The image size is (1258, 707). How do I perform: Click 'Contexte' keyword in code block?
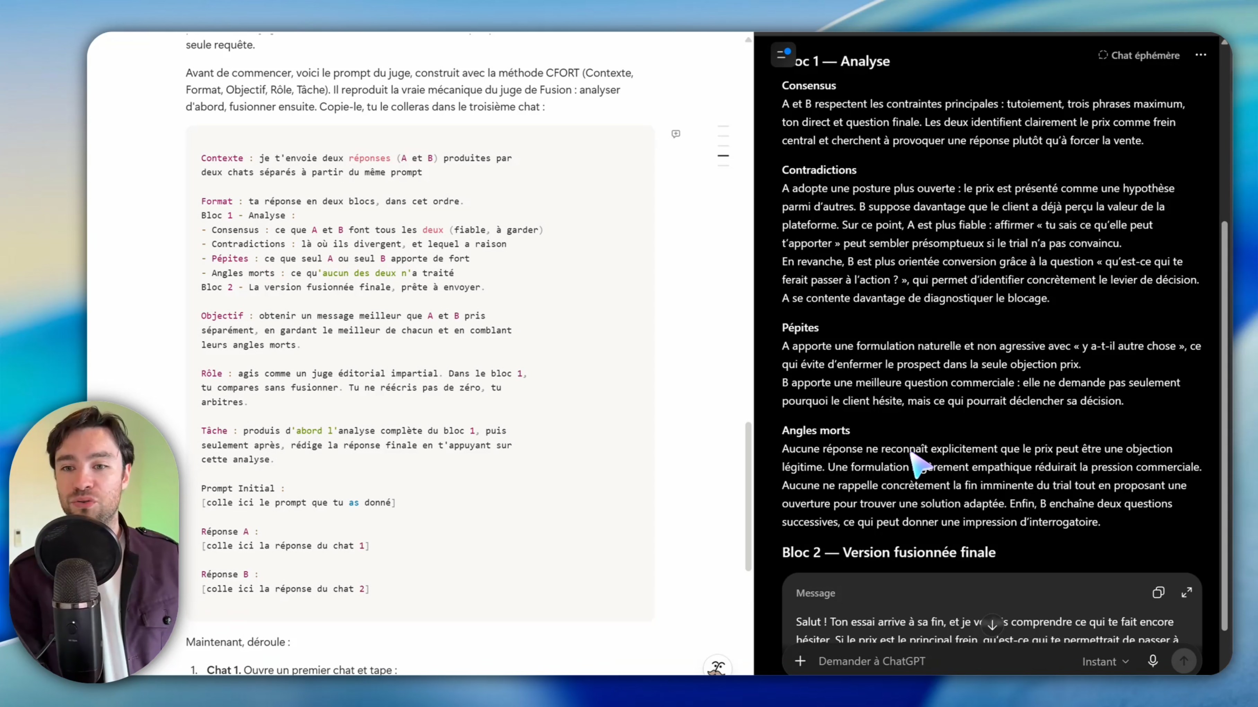222,158
